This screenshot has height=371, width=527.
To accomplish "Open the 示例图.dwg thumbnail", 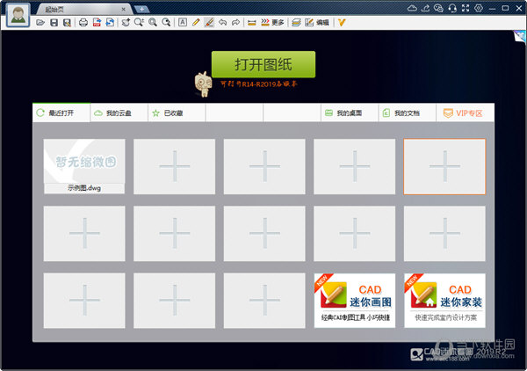I will (84, 165).
